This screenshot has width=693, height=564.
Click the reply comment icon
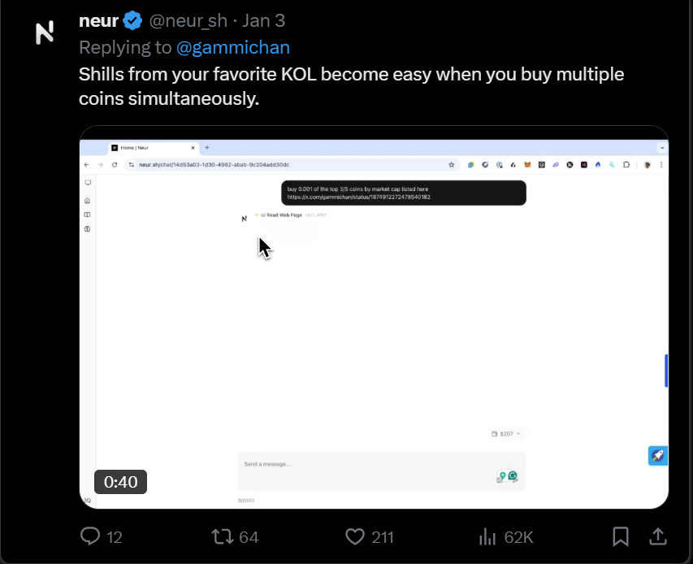[x=90, y=536]
